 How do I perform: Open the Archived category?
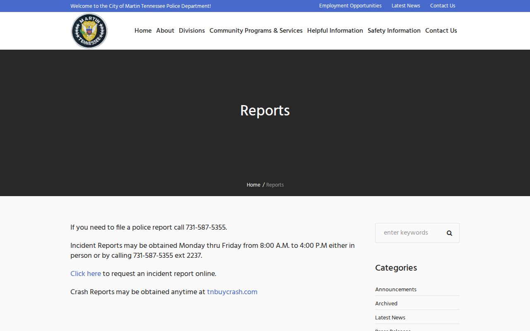coord(386,304)
